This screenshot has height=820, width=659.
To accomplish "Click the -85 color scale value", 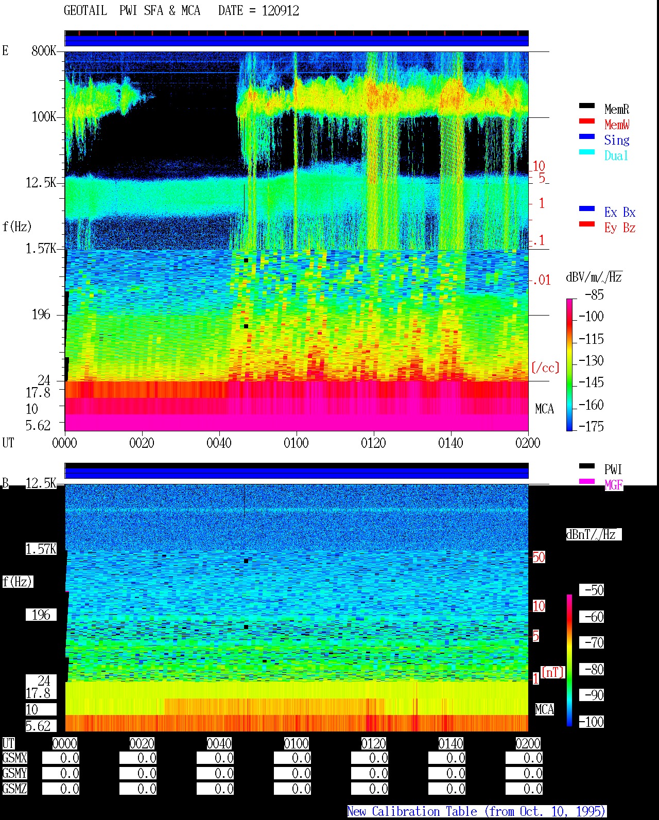I will [x=594, y=295].
